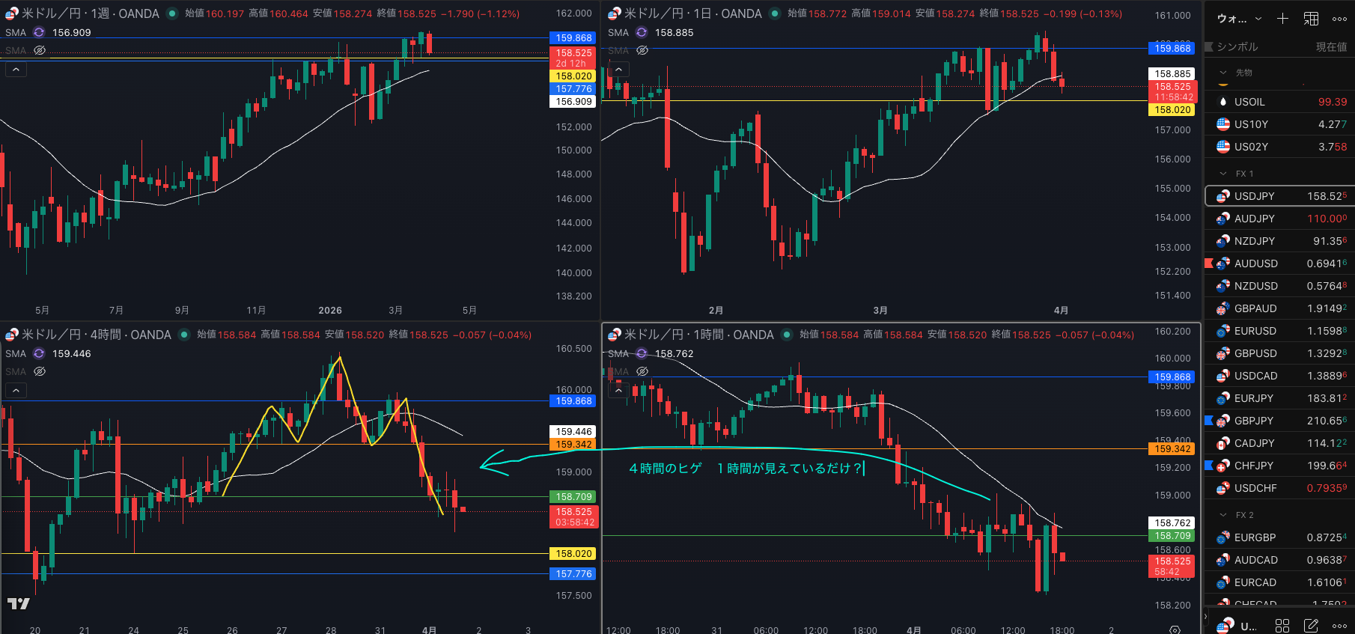Click chart settings gear in 1-hour chart
The width and height of the screenshot is (1355, 634).
[1175, 630]
